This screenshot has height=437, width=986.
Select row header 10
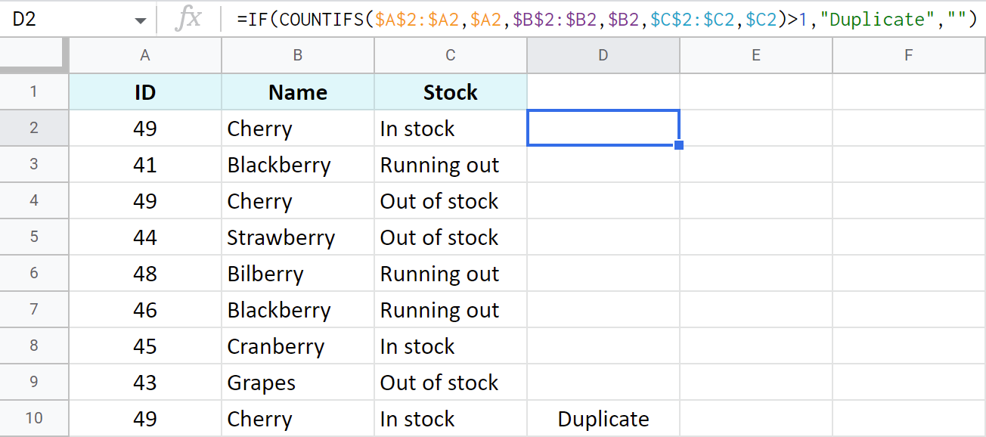(34, 418)
